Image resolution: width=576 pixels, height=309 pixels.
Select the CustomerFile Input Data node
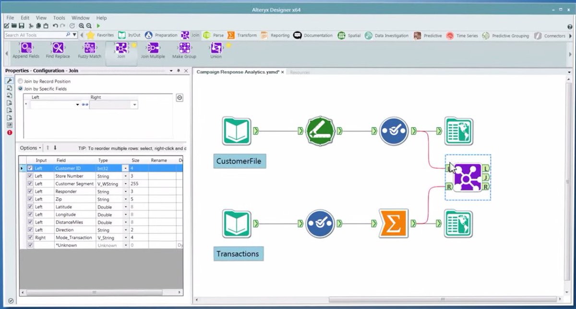(237, 131)
